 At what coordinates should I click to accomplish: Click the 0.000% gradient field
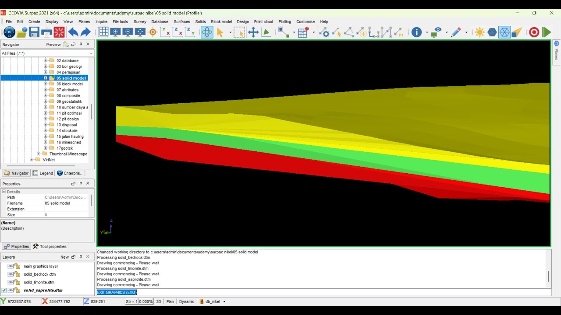[x=146, y=301]
